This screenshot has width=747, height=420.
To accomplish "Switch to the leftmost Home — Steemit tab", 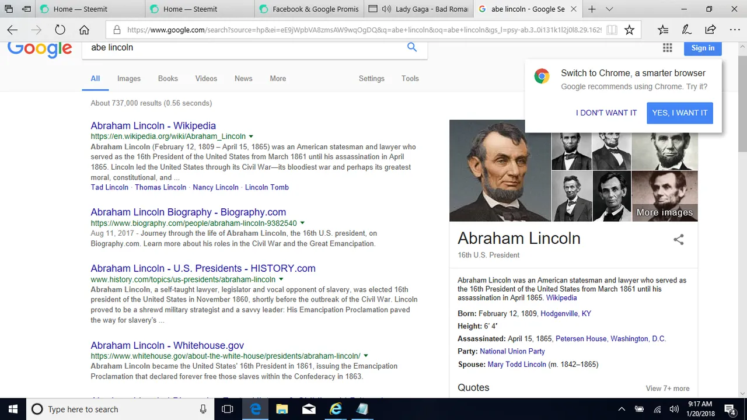I will pyautogui.click(x=90, y=9).
